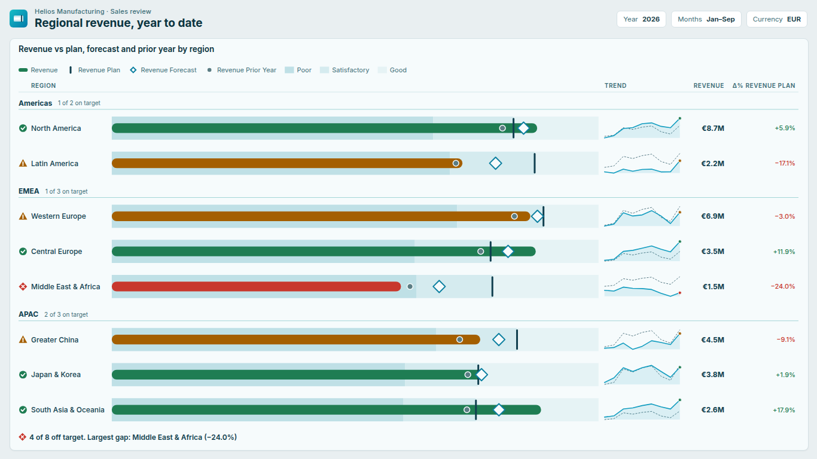Click the Good legend color swatch

382,70
